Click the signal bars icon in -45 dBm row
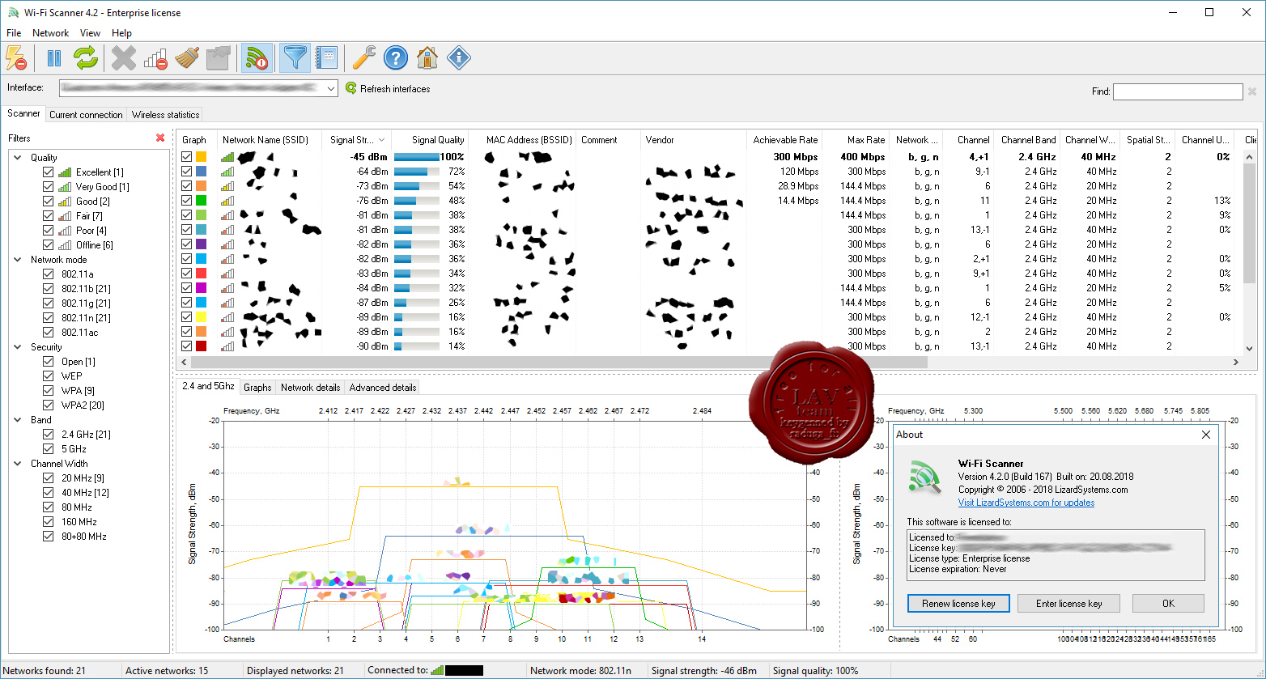Screen dimensions: 1266x679 pos(227,157)
